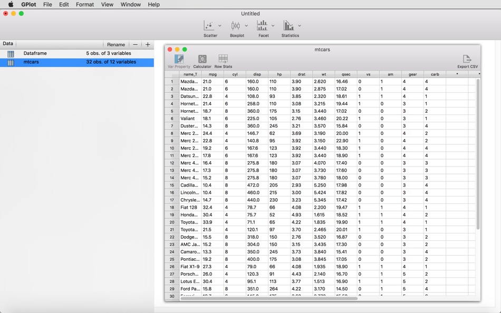Screen dimensions: 501x313
Task: Select the Valiant name cell
Action: pos(190,119)
